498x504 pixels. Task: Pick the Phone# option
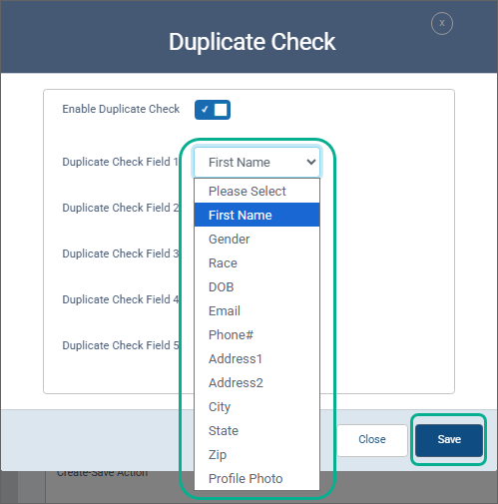click(256, 334)
